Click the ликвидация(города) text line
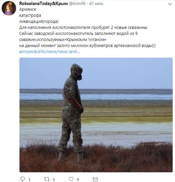Image resolution: width=175 pixels, height=182 pixels. point(39,21)
